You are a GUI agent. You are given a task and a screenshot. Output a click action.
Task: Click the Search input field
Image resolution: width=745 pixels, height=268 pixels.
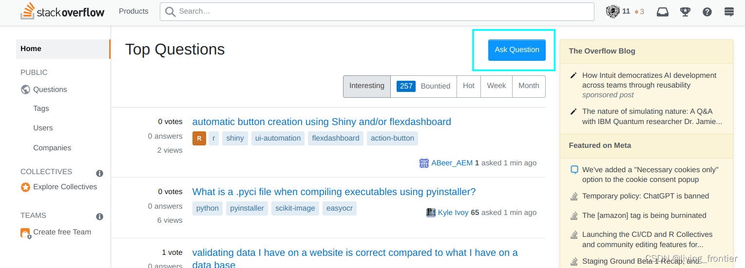tap(377, 12)
